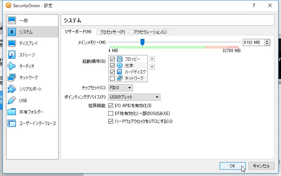Open the ストレージ settings category
The width and height of the screenshot is (281, 176).
click(32, 55)
